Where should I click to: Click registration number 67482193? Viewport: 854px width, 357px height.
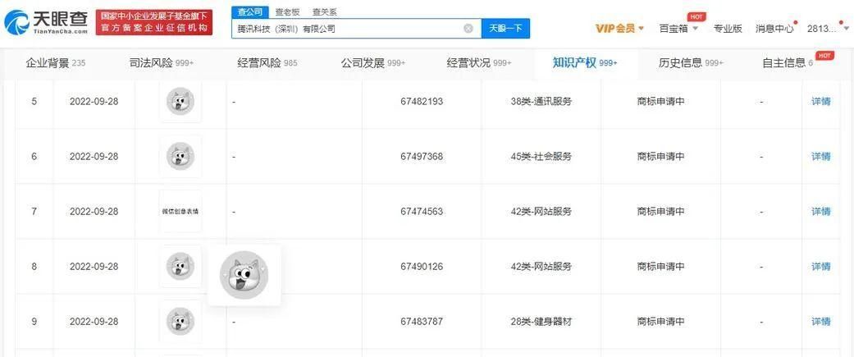(422, 102)
